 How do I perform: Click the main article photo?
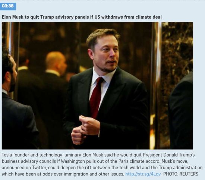[x=97, y=86]
